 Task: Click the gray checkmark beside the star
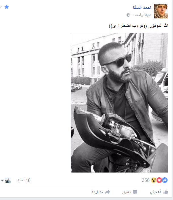point(1,7)
